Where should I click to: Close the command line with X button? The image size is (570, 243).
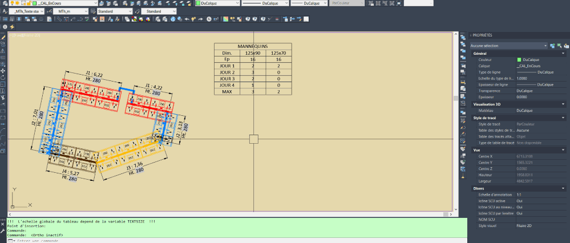[x=3, y=225]
